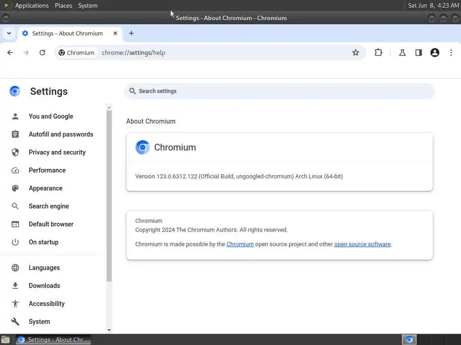Select the Settings - About Chromium tab
The height and width of the screenshot is (345, 461).
(71, 33)
